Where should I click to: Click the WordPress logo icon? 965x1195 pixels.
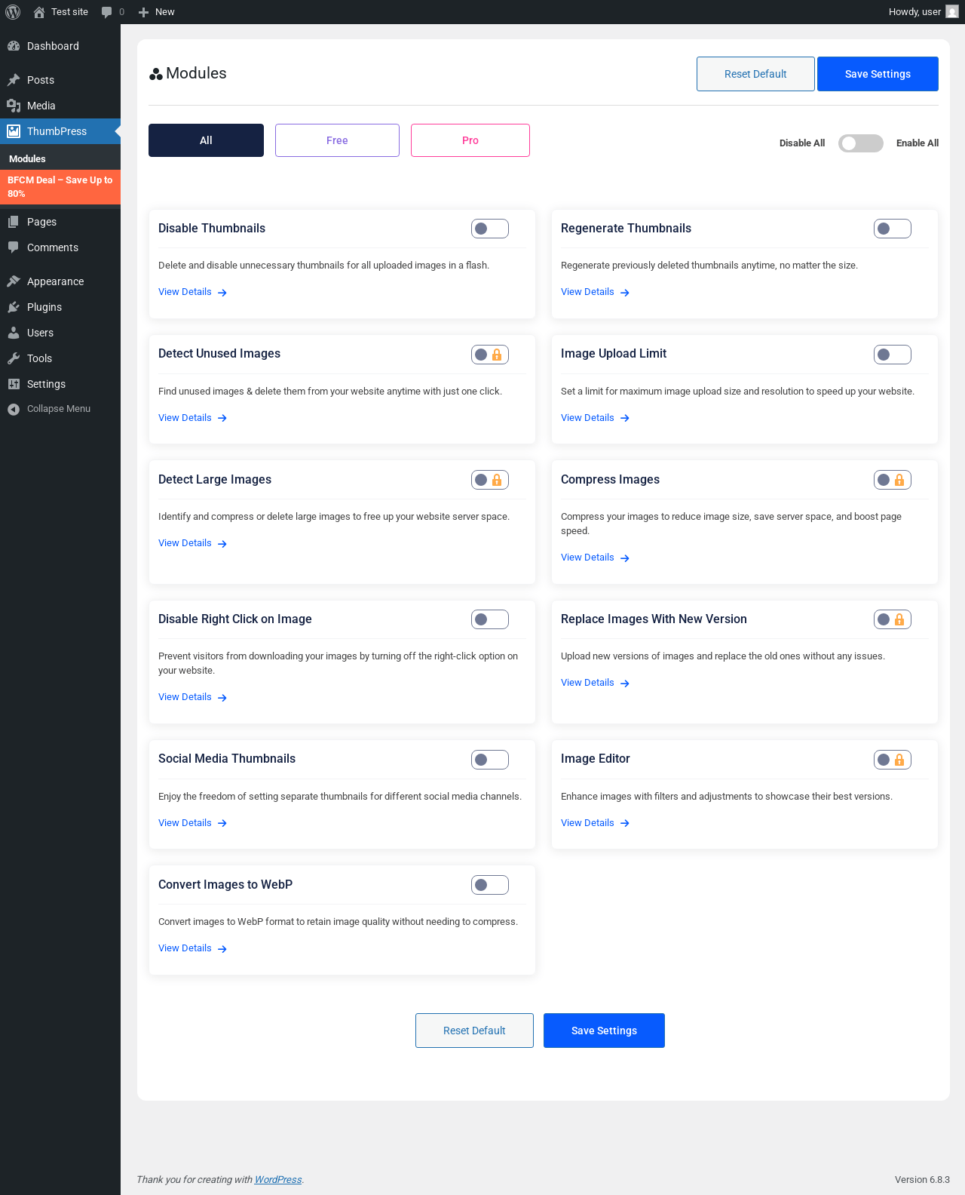(x=13, y=12)
